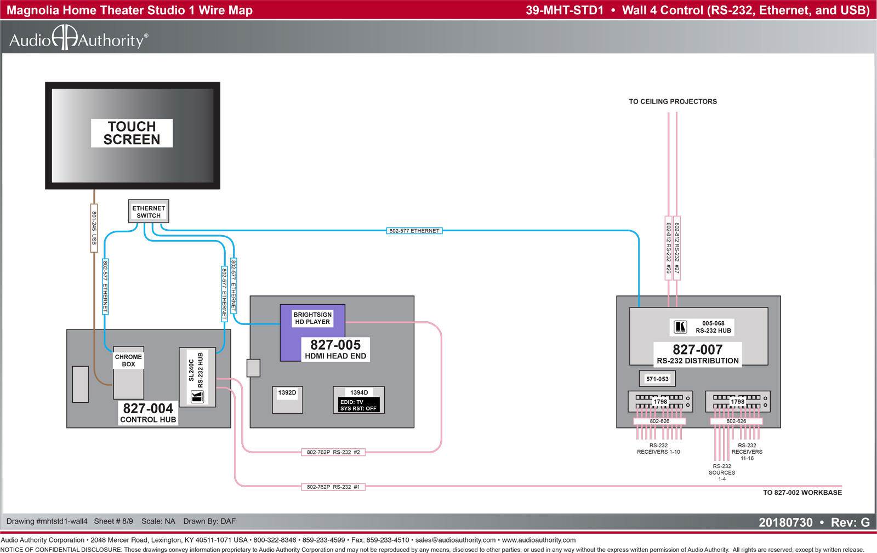The height and width of the screenshot is (553, 877).
Task: Click the Magnolia Home Theater Studio 1 Wire Map title
Action: [129, 10]
